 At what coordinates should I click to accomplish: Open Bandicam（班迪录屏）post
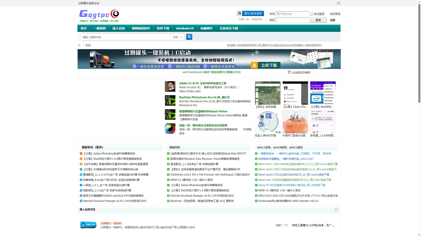click(202, 201)
